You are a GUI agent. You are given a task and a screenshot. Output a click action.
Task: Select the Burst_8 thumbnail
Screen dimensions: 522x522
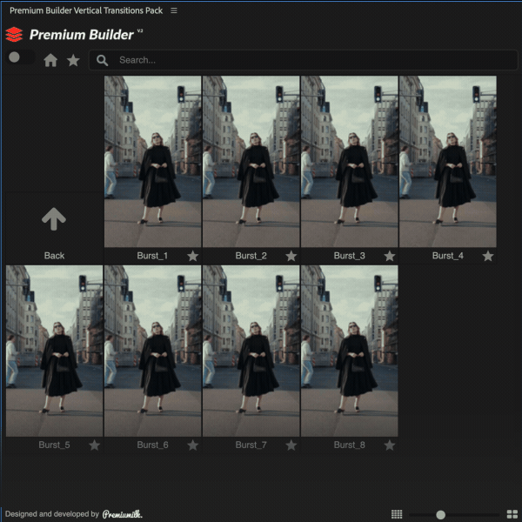point(350,351)
